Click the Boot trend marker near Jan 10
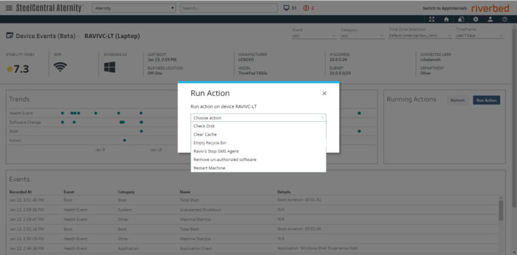This screenshot has width=517, height=255. pos(141,131)
